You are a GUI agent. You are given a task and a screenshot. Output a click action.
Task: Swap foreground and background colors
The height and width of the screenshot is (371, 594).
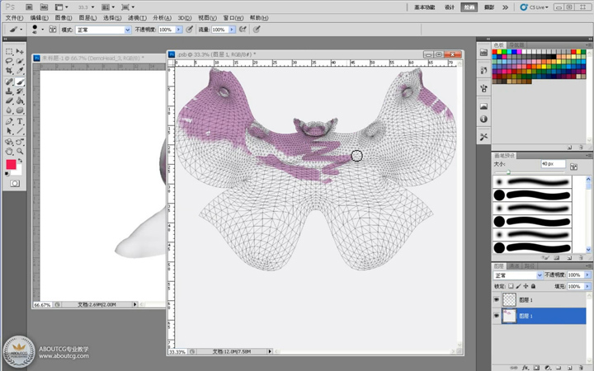point(20,161)
